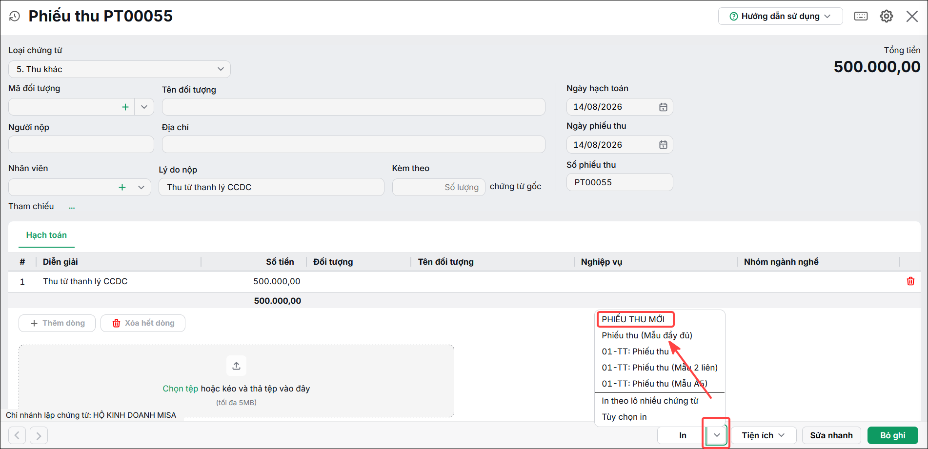The height and width of the screenshot is (449, 928).
Task: Add a new Nhân viên with plus icon
Action: [x=122, y=187]
